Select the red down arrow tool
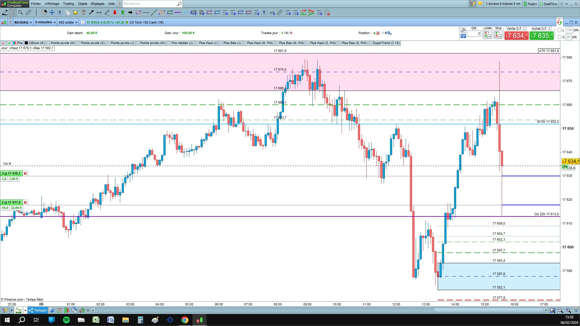580x326 pixels. pos(115,12)
